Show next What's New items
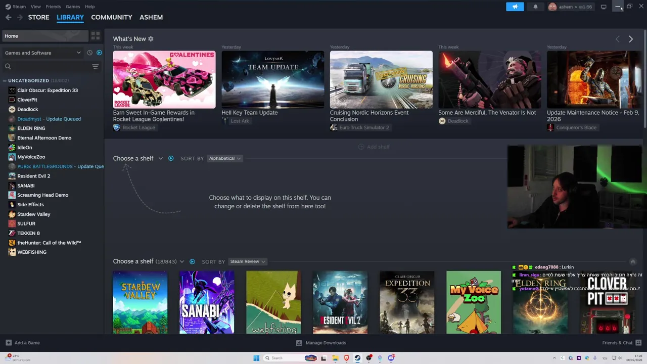This screenshot has width=647, height=364. click(x=631, y=39)
